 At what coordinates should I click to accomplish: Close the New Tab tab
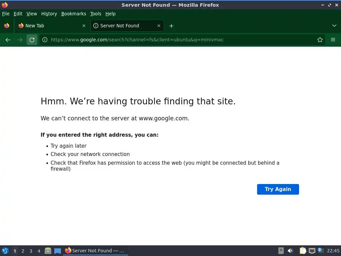(84, 26)
